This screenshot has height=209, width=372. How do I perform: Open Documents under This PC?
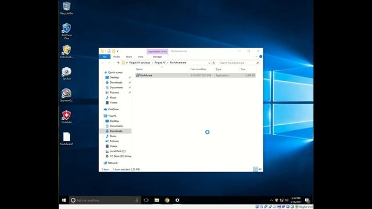[x=116, y=126]
